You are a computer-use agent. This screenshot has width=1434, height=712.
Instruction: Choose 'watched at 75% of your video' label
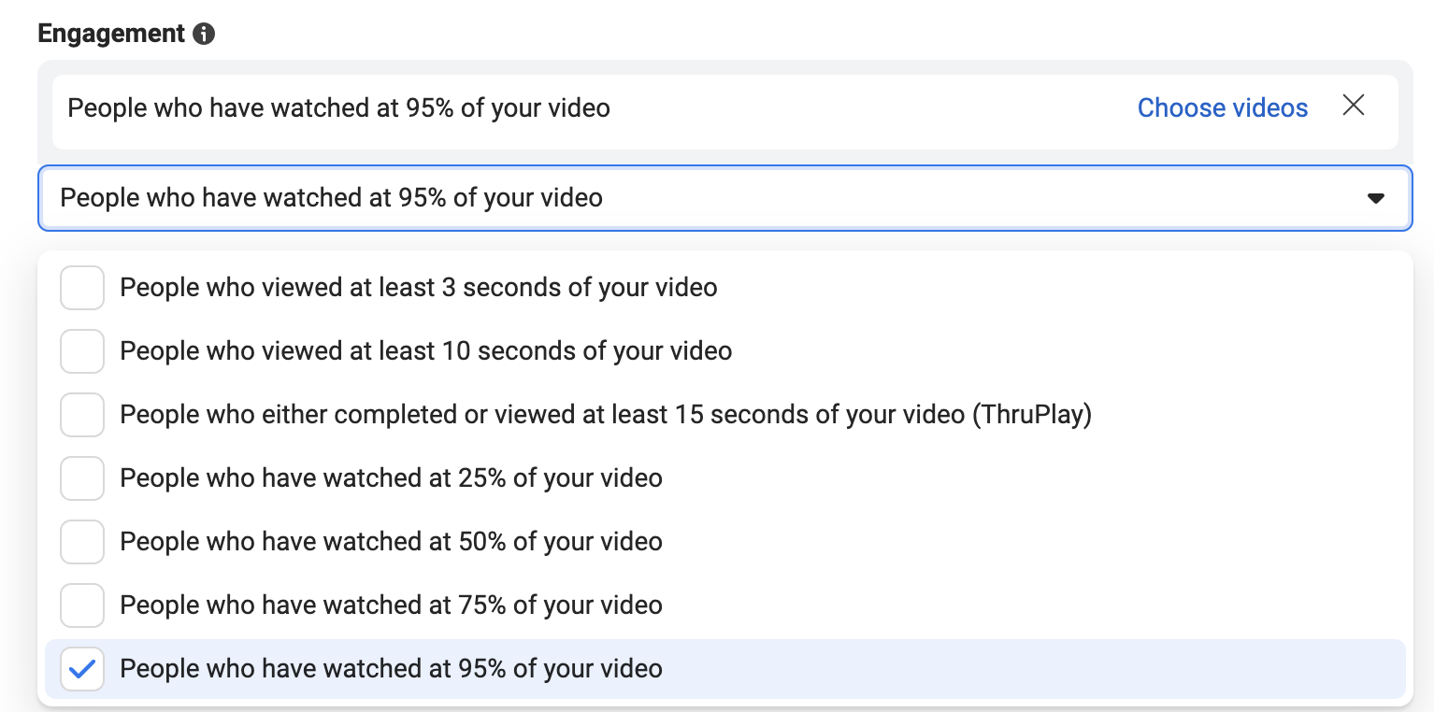(391, 605)
